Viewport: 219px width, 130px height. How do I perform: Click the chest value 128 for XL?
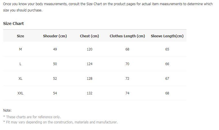pyautogui.click(x=89, y=79)
